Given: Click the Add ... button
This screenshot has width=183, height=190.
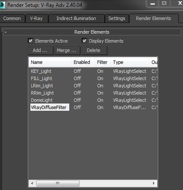Looking at the screenshot, I should (41, 51).
